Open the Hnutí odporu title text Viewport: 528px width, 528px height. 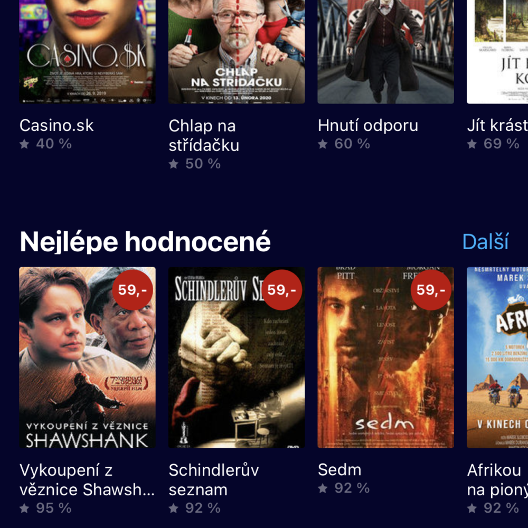368,126
